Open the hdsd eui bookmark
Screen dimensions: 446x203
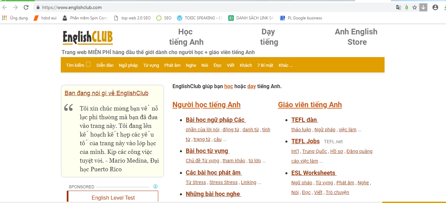pyautogui.click(x=45, y=18)
